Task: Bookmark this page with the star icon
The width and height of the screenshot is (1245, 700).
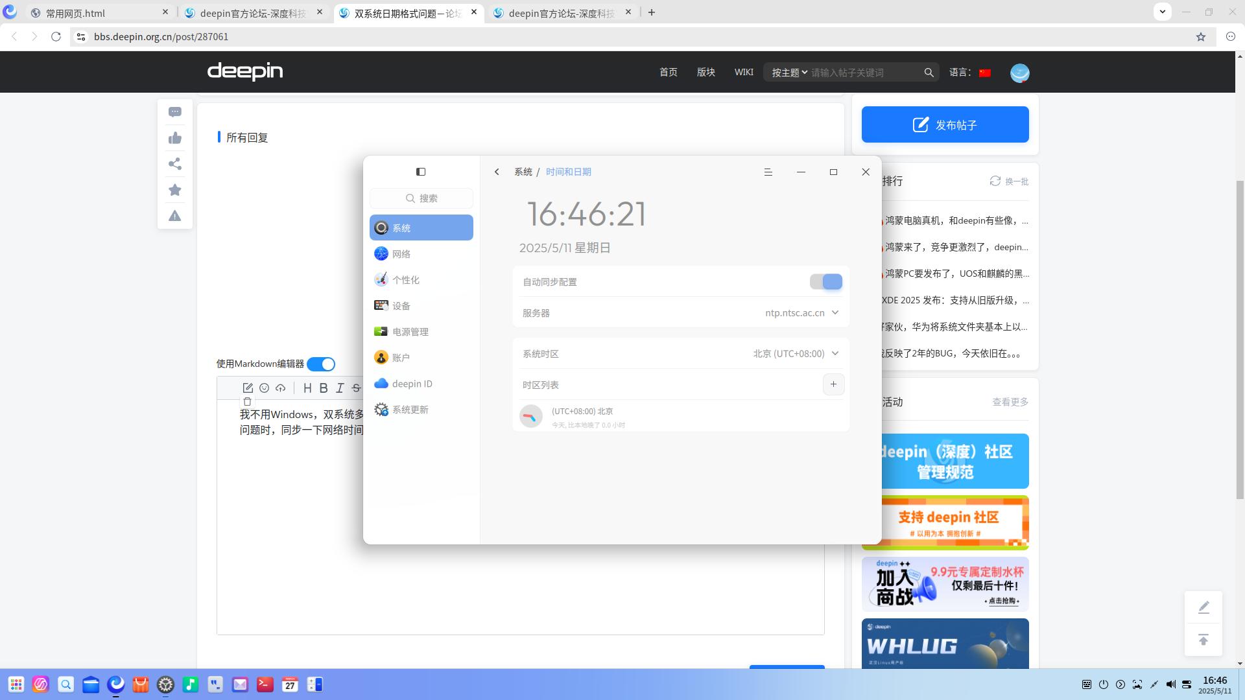Action: (x=1201, y=37)
